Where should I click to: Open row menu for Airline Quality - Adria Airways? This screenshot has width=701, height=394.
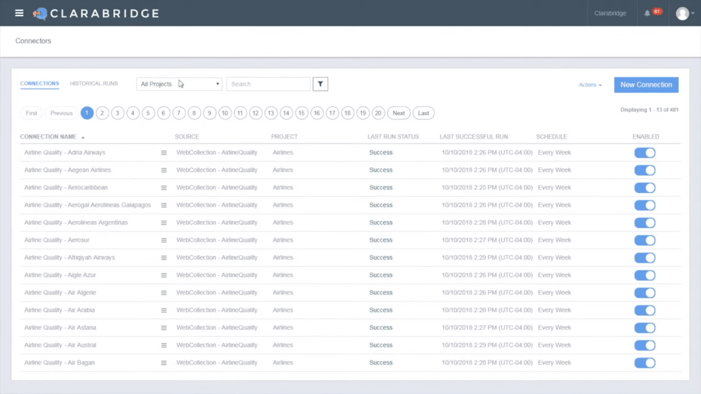[x=164, y=152]
